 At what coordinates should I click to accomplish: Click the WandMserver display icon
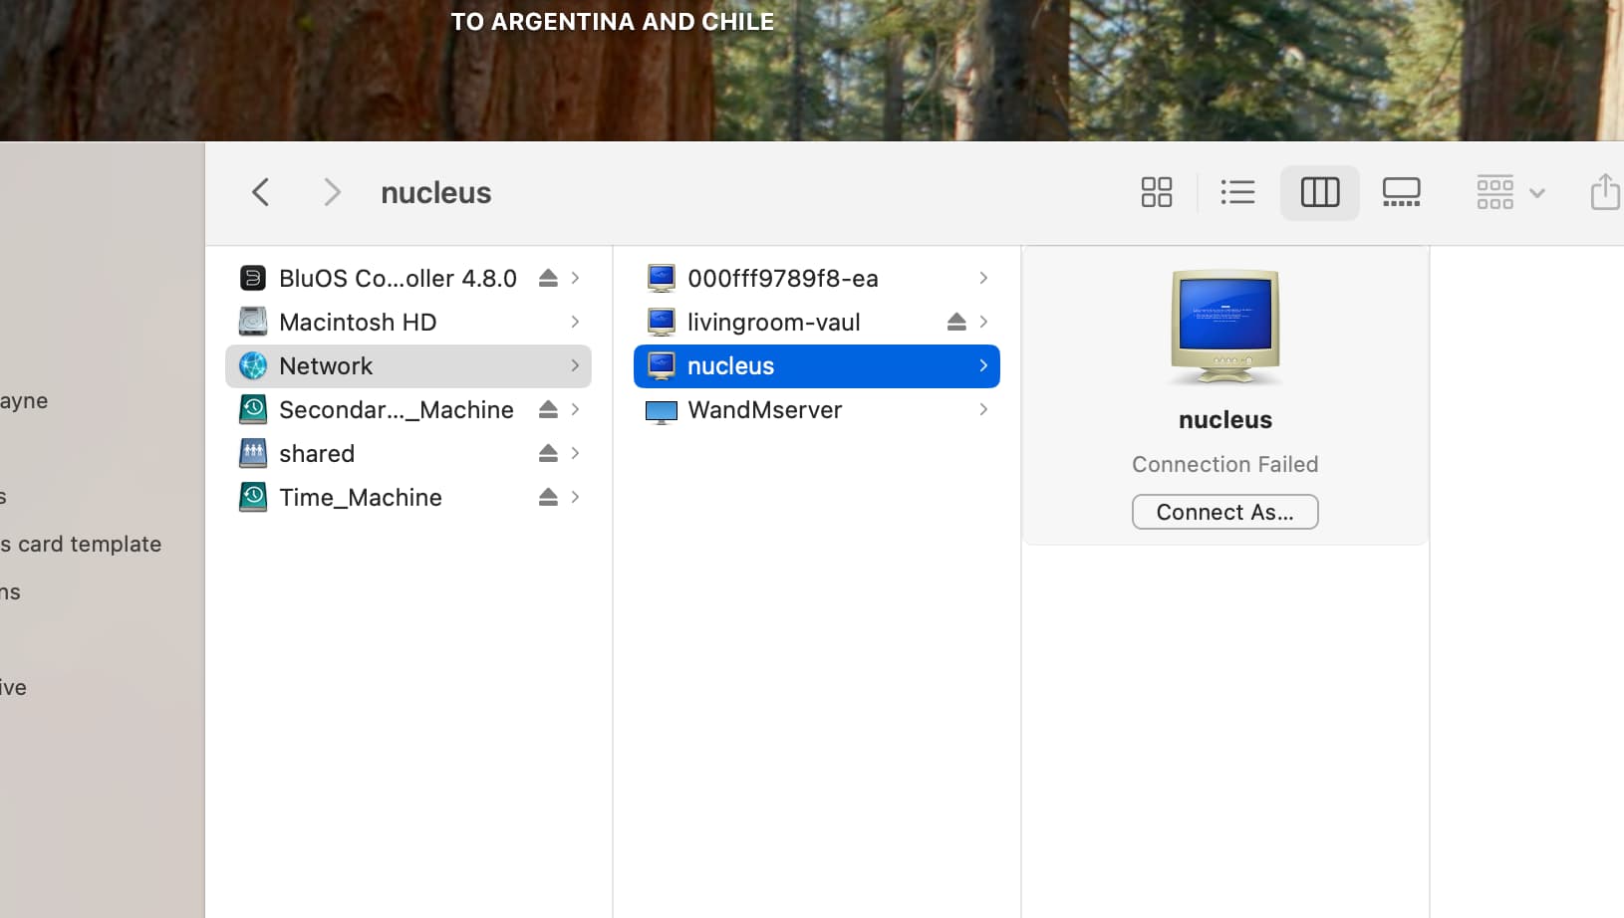(662, 411)
